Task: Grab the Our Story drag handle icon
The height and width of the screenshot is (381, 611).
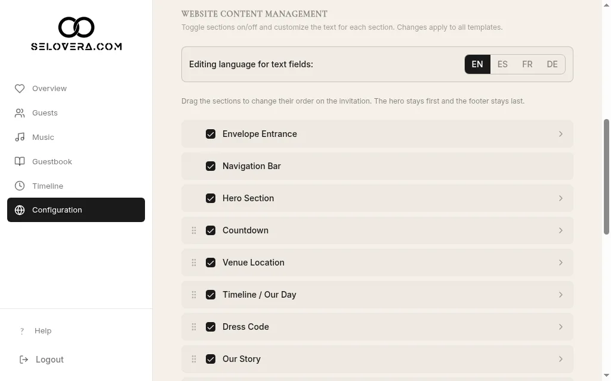Action: point(194,359)
